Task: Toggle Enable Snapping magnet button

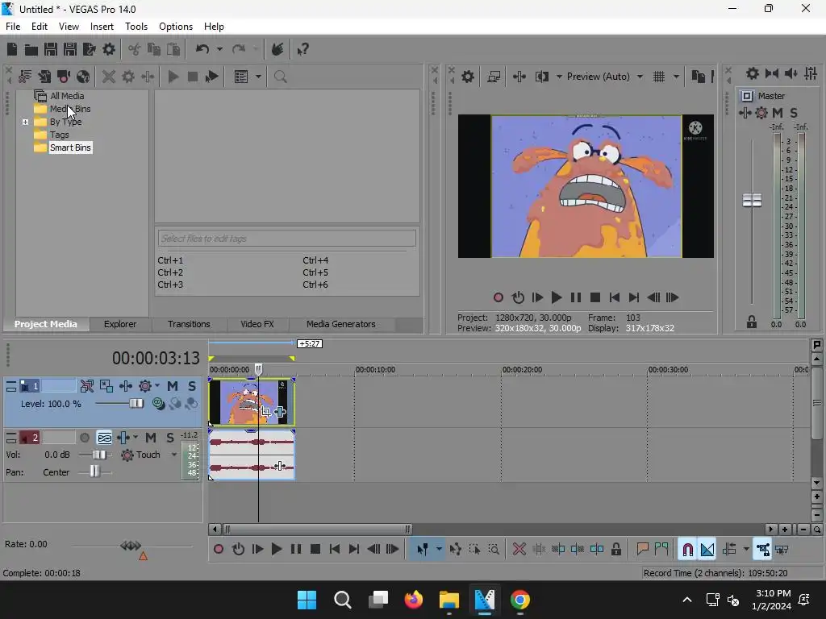Action: coord(687,550)
